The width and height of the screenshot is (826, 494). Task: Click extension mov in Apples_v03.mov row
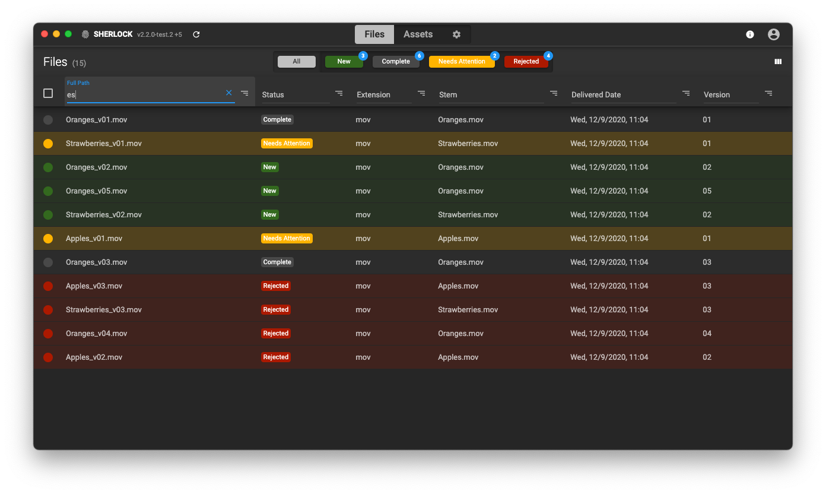(x=363, y=286)
